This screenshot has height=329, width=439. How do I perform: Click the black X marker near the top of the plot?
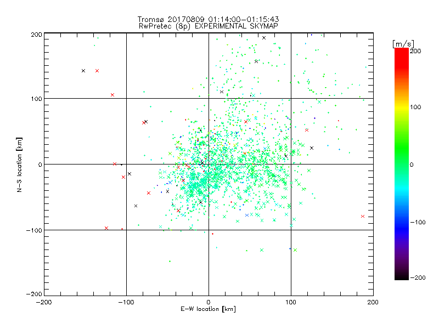point(264,38)
